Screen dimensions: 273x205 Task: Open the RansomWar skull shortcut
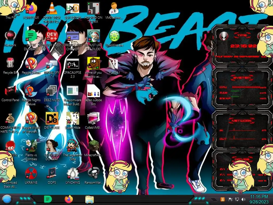point(94,176)
